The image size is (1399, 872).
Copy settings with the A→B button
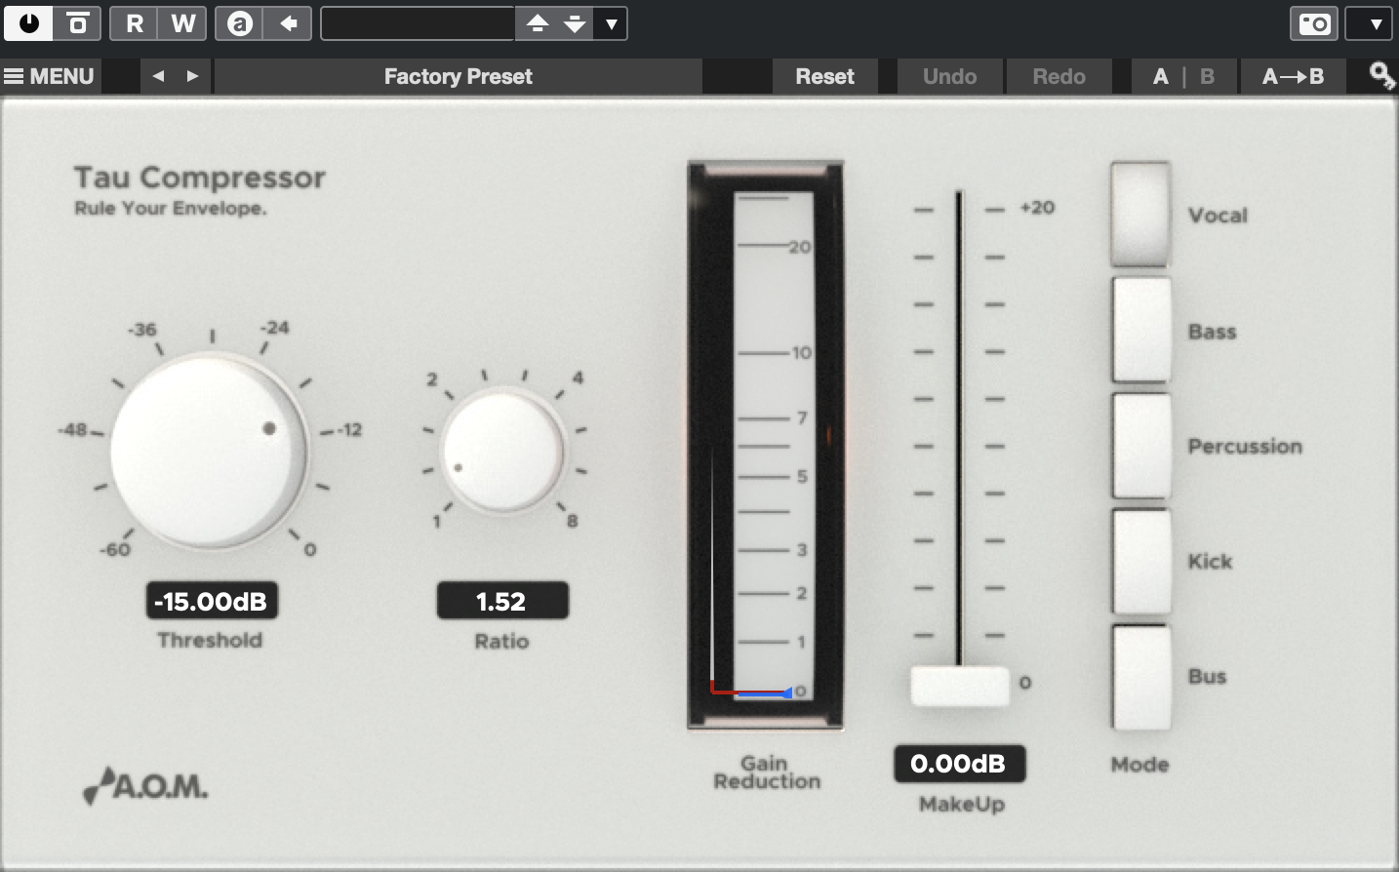point(1293,75)
